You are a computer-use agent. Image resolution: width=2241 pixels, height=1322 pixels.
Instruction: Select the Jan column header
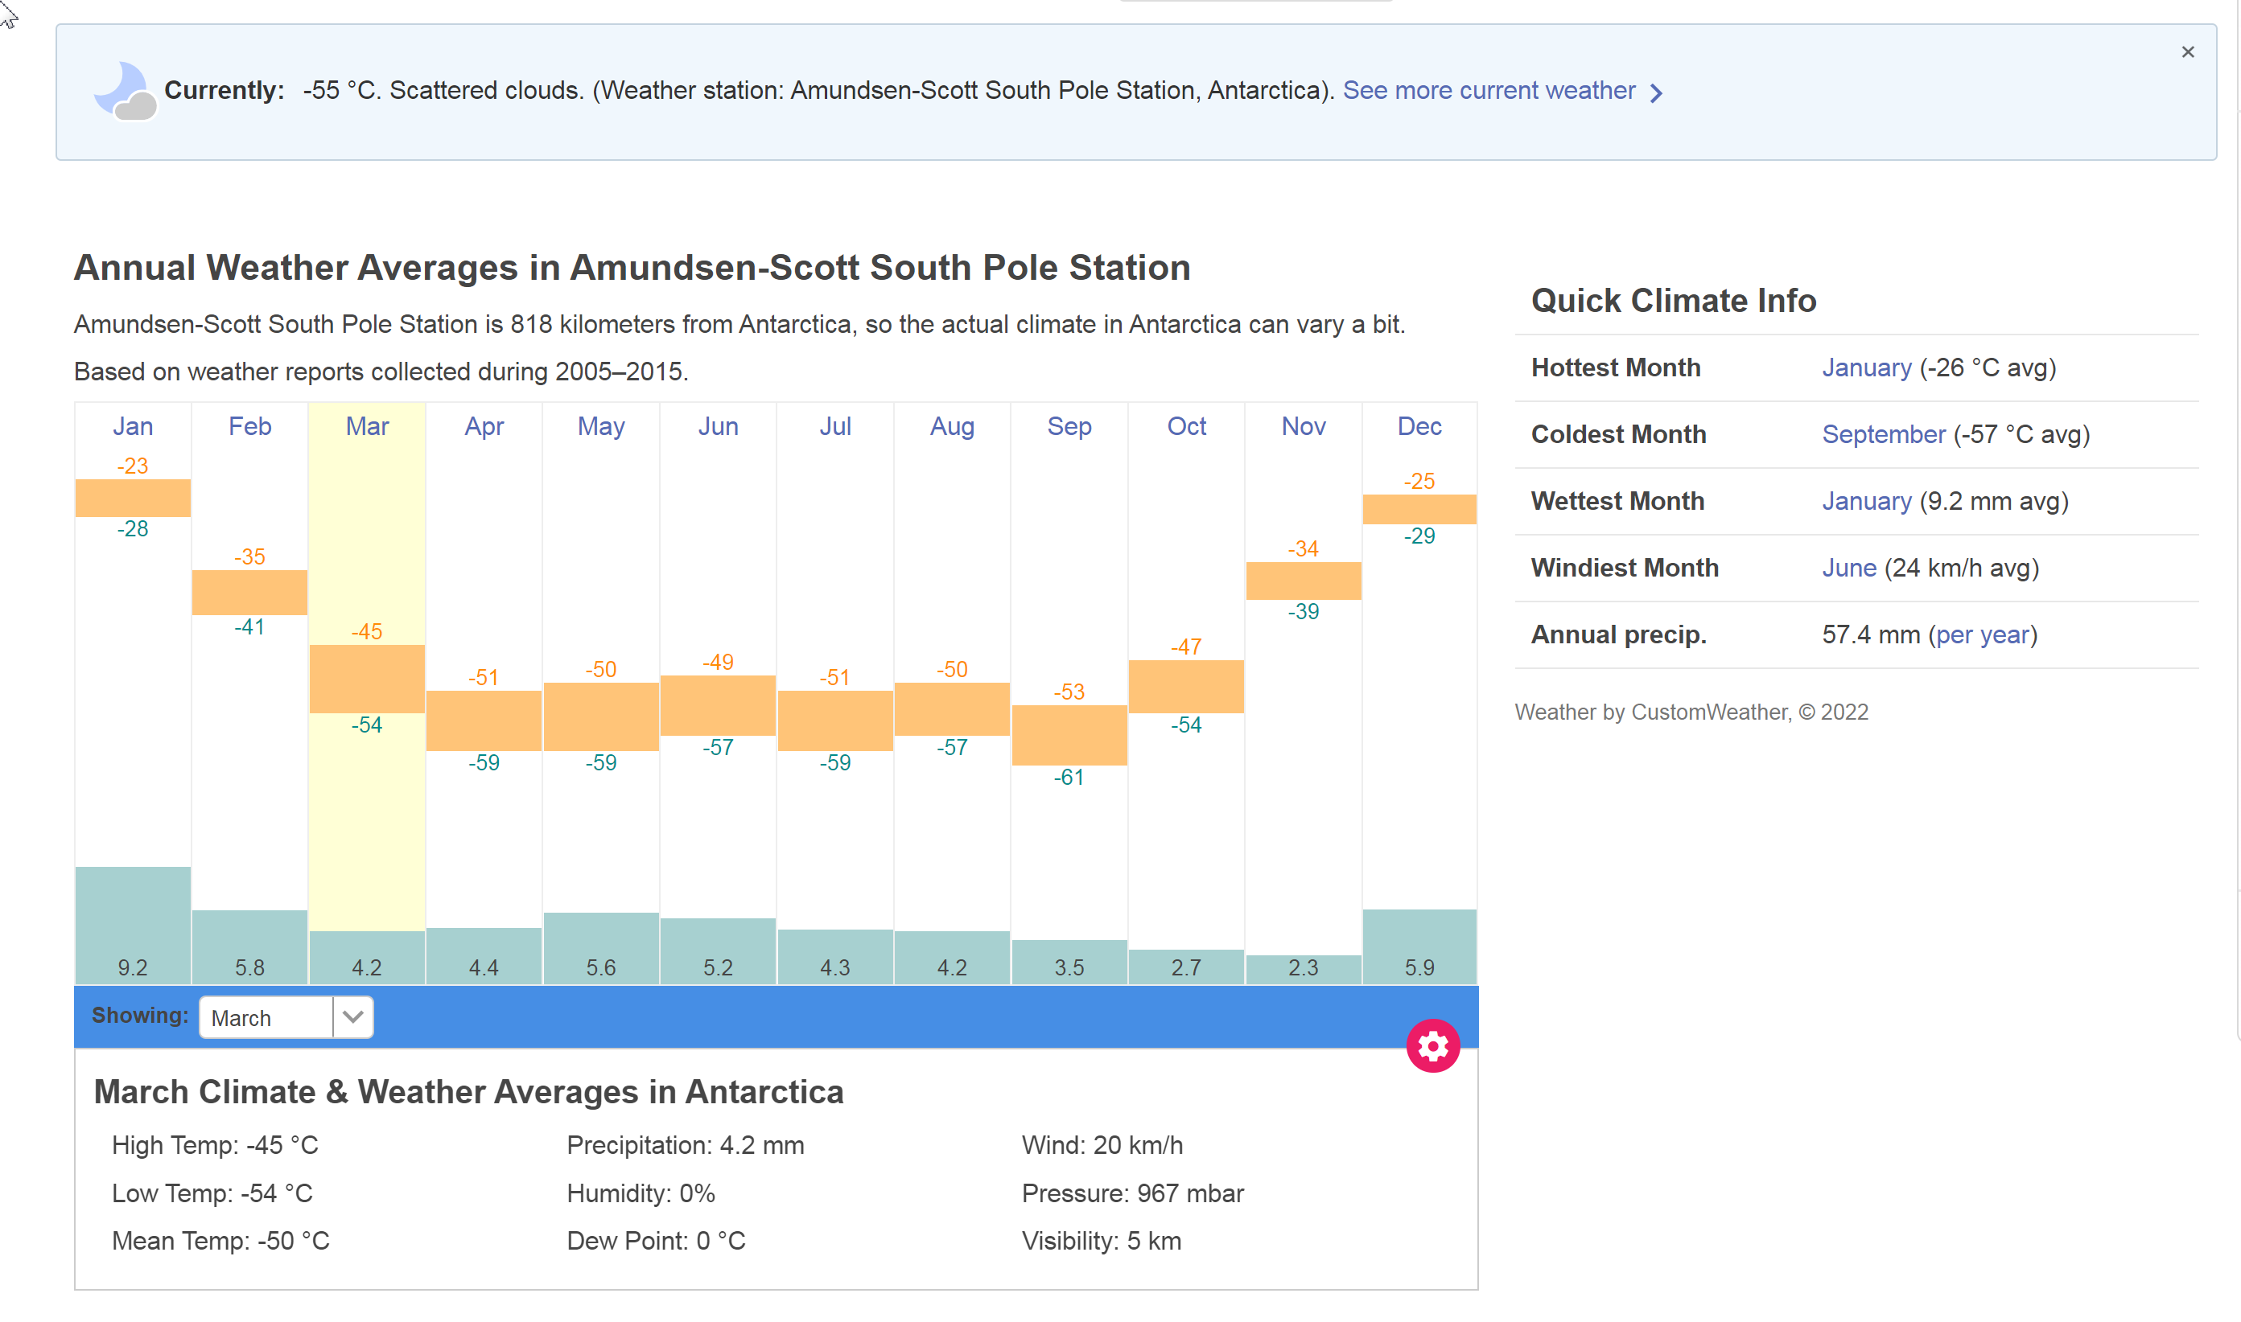pyautogui.click(x=133, y=426)
